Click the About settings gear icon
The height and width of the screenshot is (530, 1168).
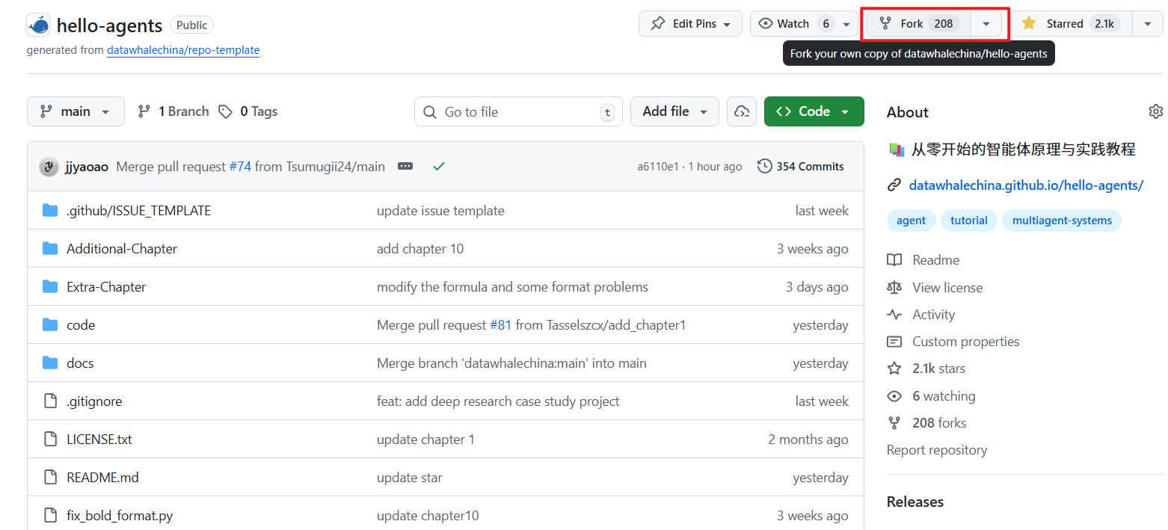[x=1155, y=111]
